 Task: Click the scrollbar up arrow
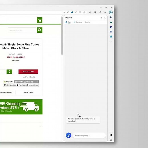pos(62,16)
